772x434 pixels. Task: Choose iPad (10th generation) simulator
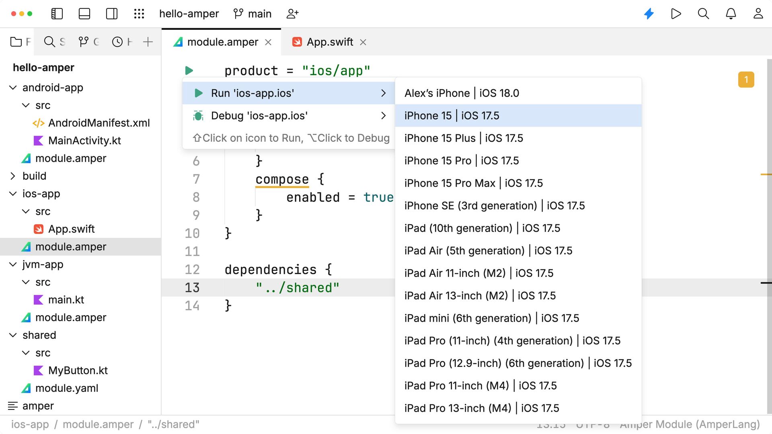pos(518,228)
